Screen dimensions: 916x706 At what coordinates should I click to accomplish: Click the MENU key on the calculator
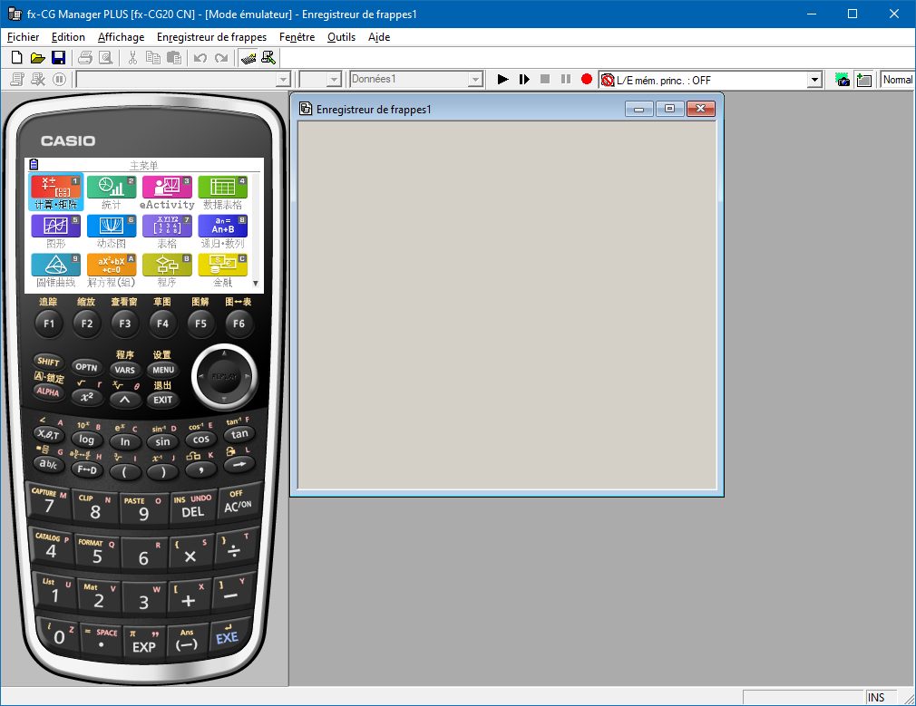point(163,370)
